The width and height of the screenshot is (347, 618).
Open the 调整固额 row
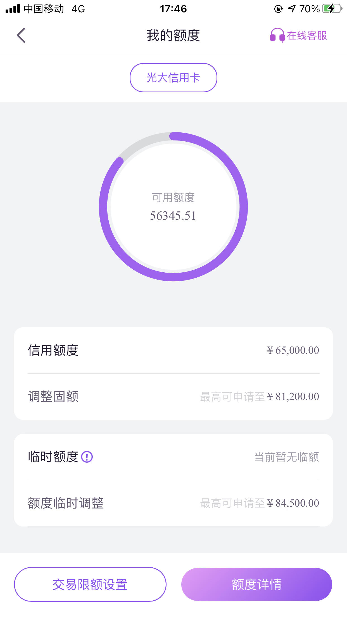[173, 396]
